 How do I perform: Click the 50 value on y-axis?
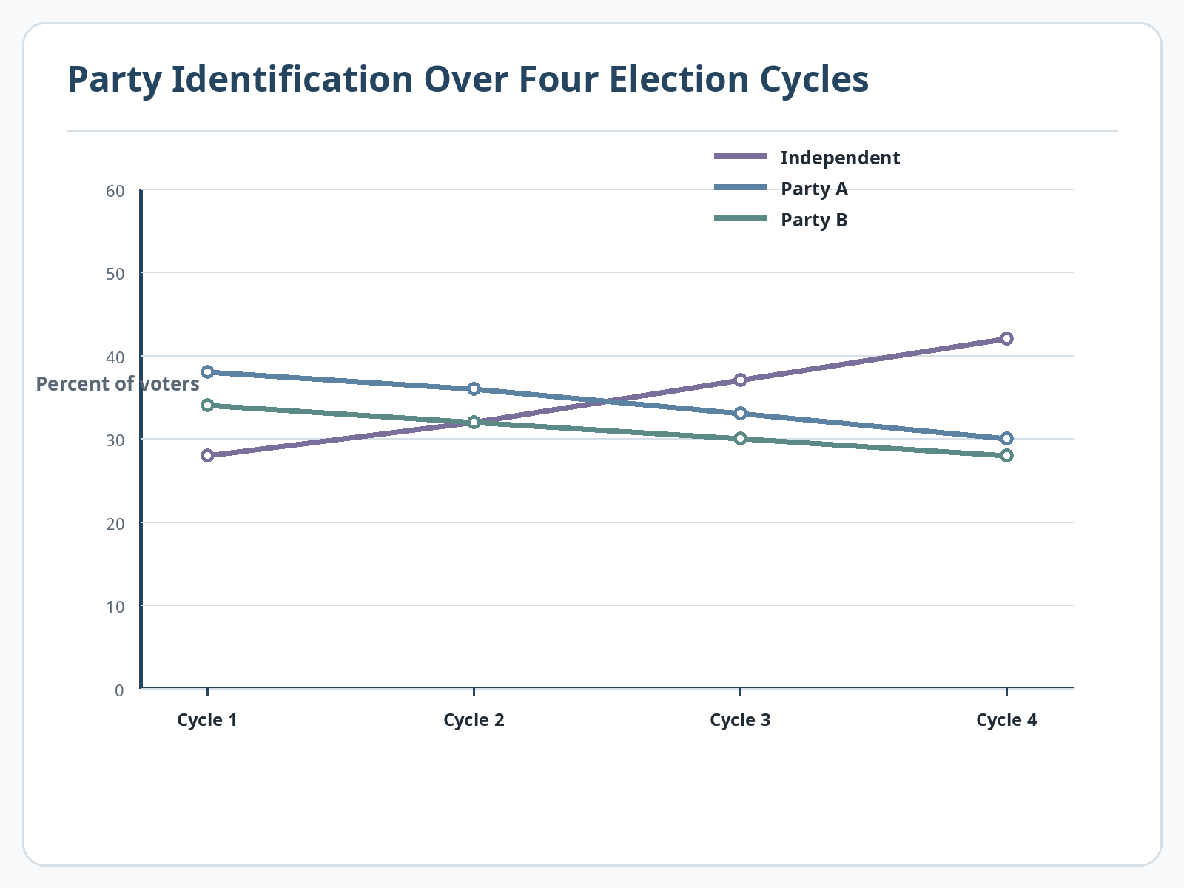[115, 273]
